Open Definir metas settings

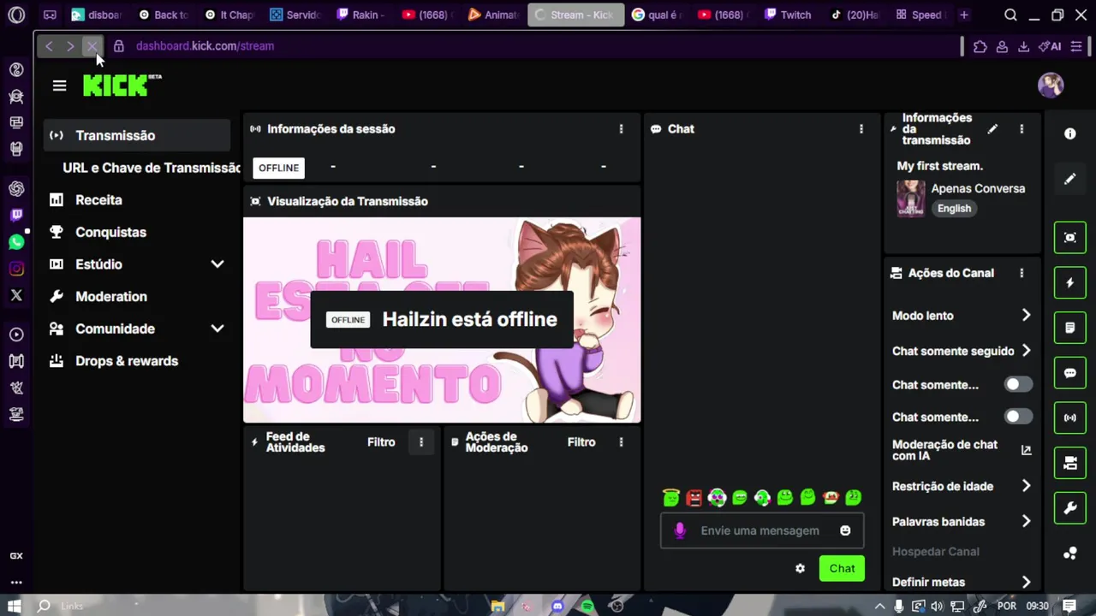click(x=962, y=582)
